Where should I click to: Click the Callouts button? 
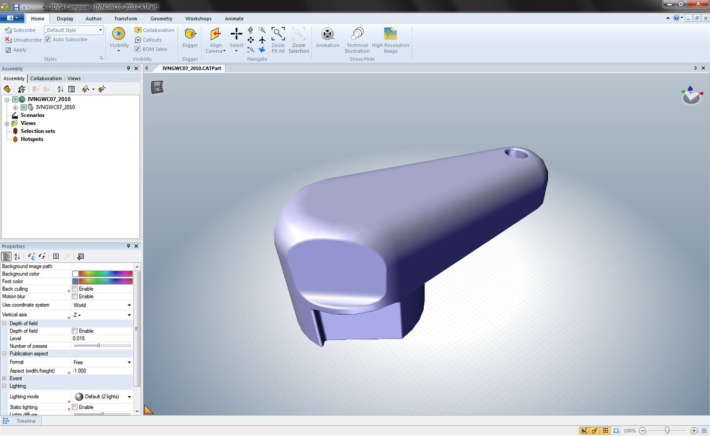[148, 40]
